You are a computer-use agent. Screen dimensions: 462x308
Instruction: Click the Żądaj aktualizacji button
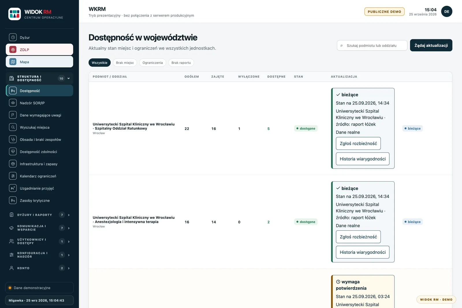[x=431, y=45]
